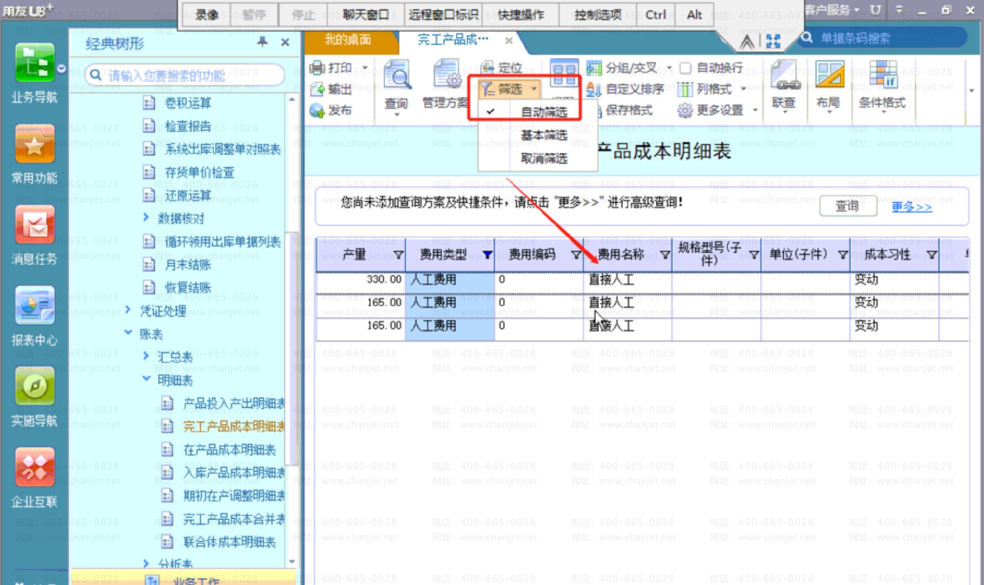Enable the 自动换行 checkbox
The width and height of the screenshot is (984, 585).
coord(685,68)
